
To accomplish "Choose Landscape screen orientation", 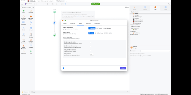I will 107,28.
